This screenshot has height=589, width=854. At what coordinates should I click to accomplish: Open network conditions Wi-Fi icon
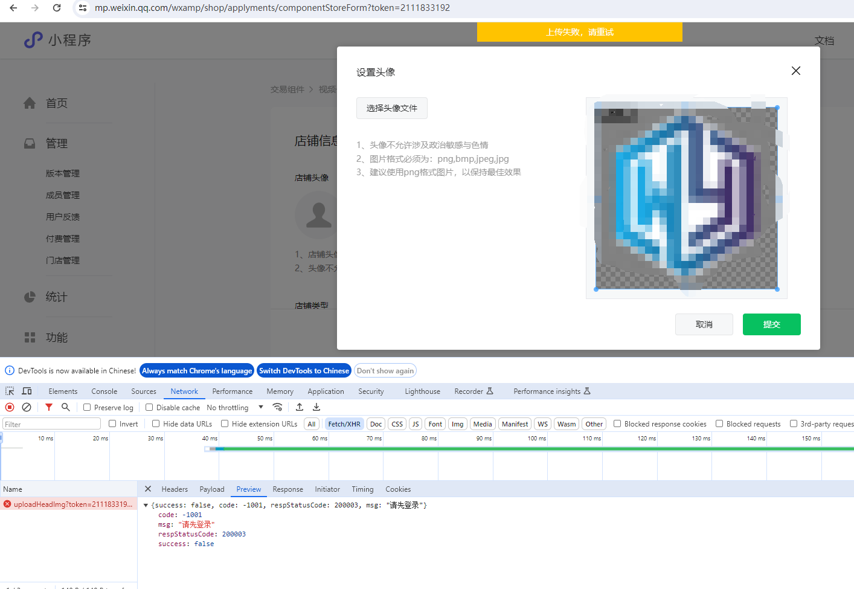pyautogui.click(x=277, y=407)
